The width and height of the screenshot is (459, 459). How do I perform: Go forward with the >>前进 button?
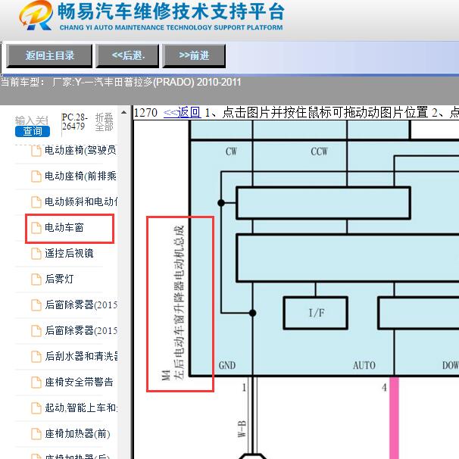[194, 55]
